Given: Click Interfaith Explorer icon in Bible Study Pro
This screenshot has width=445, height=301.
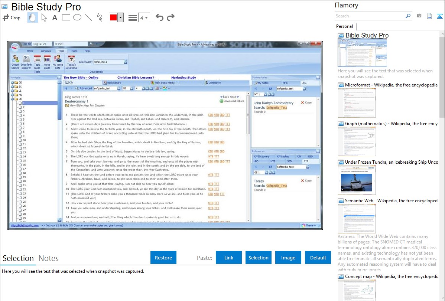Looking at the screenshot, I should point(26,62).
